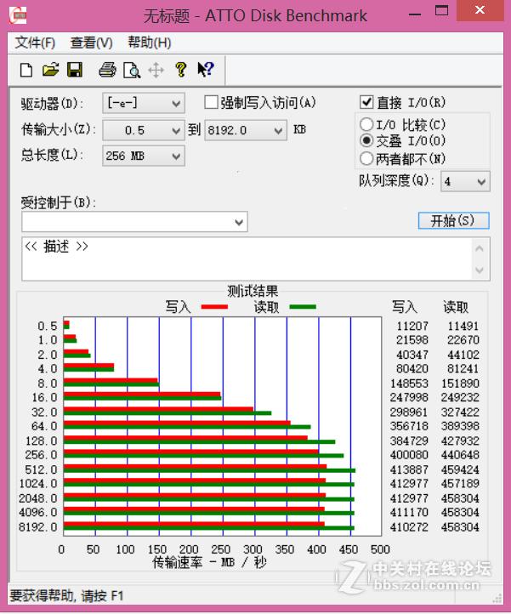Open transfer size start 0.5 dropdown
Viewport: 511px width, 614px height.
pos(144,130)
